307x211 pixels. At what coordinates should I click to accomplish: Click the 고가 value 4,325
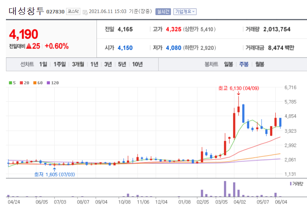173,29
